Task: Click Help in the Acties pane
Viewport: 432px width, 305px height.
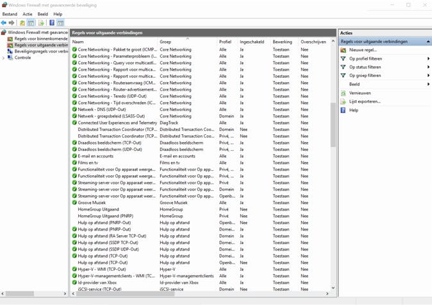Action: 354,110
